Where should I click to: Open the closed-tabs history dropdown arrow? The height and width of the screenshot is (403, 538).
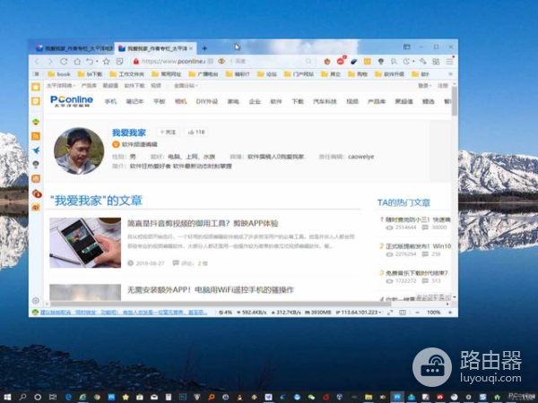tap(97, 61)
